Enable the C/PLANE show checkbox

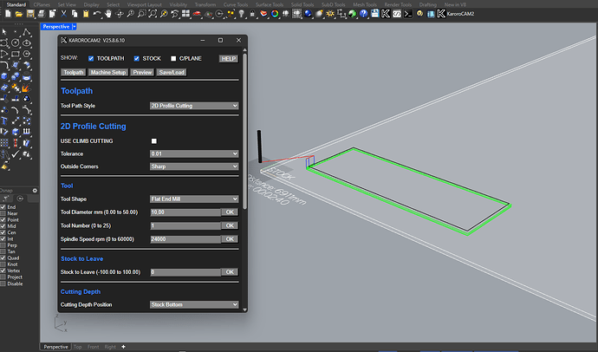[x=172, y=58]
